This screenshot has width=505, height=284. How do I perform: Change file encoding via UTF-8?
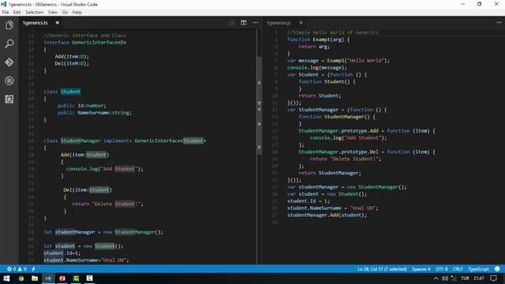(442, 269)
